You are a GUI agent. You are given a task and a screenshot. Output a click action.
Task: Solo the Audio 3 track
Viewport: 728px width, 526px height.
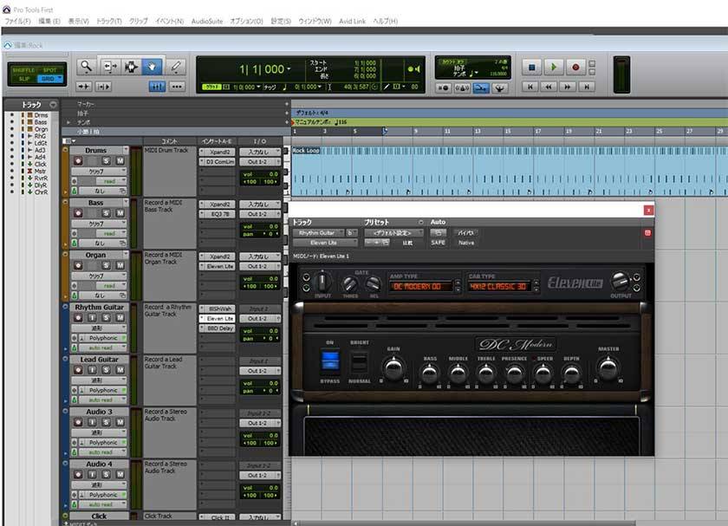[x=107, y=422]
